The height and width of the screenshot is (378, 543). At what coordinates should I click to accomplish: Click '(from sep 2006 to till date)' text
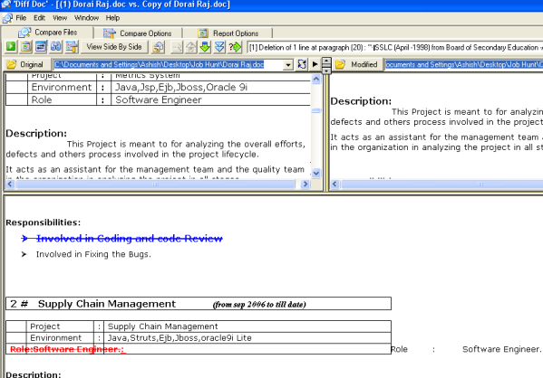point(259,305)
